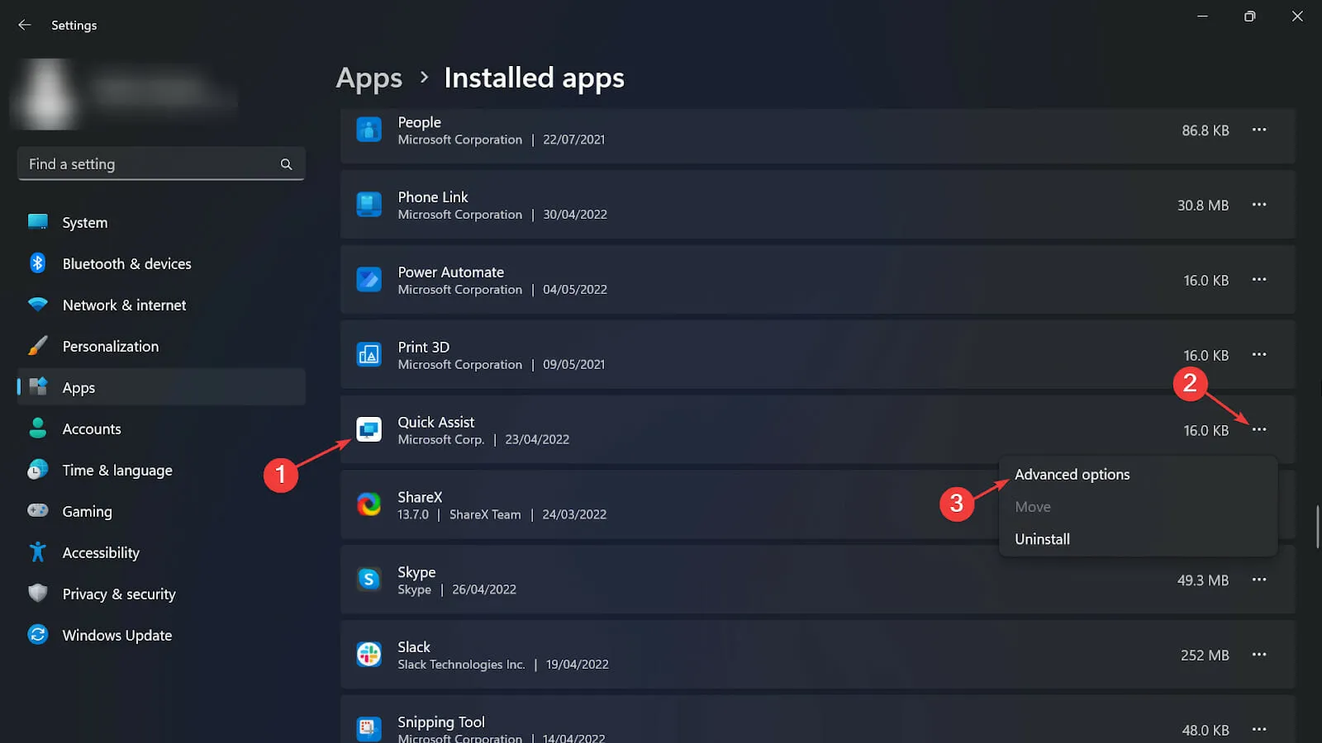Click the Power Automate app icon
Screen dimensions: 1322x743
point(369,280)
